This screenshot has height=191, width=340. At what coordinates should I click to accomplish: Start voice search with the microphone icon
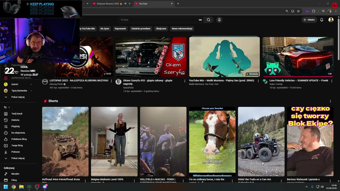219,20
